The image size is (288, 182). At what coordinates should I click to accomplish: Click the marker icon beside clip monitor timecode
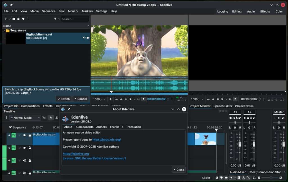point(143,99)
